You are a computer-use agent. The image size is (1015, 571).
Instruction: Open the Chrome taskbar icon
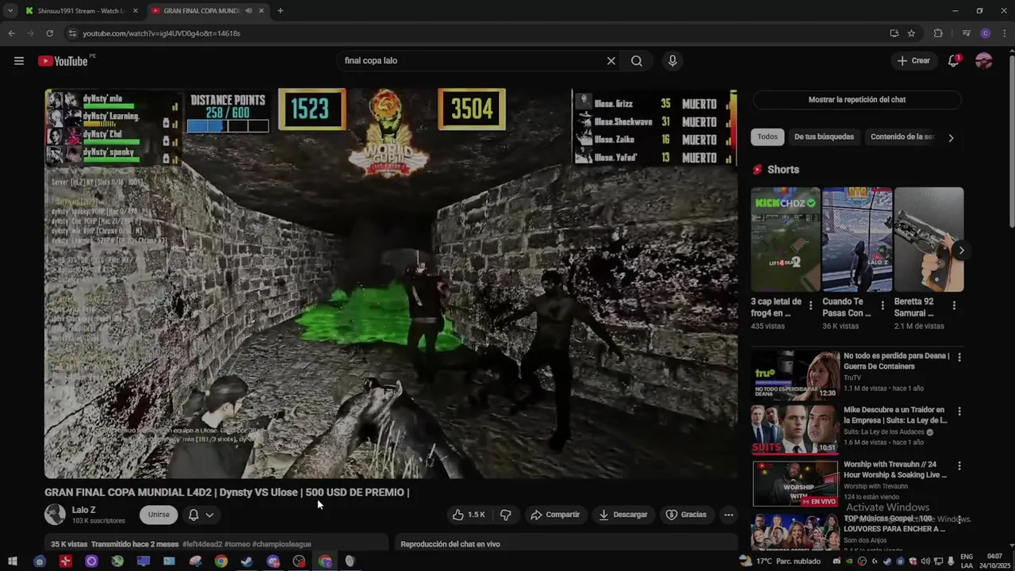[x=221, y=561]
